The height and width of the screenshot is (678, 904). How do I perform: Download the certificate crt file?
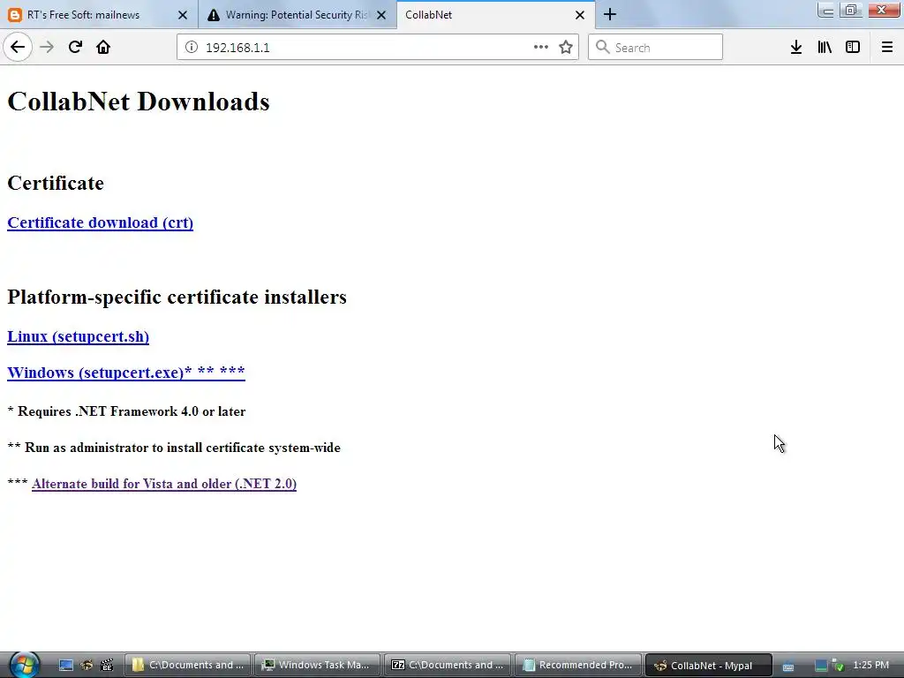[101, 222]
